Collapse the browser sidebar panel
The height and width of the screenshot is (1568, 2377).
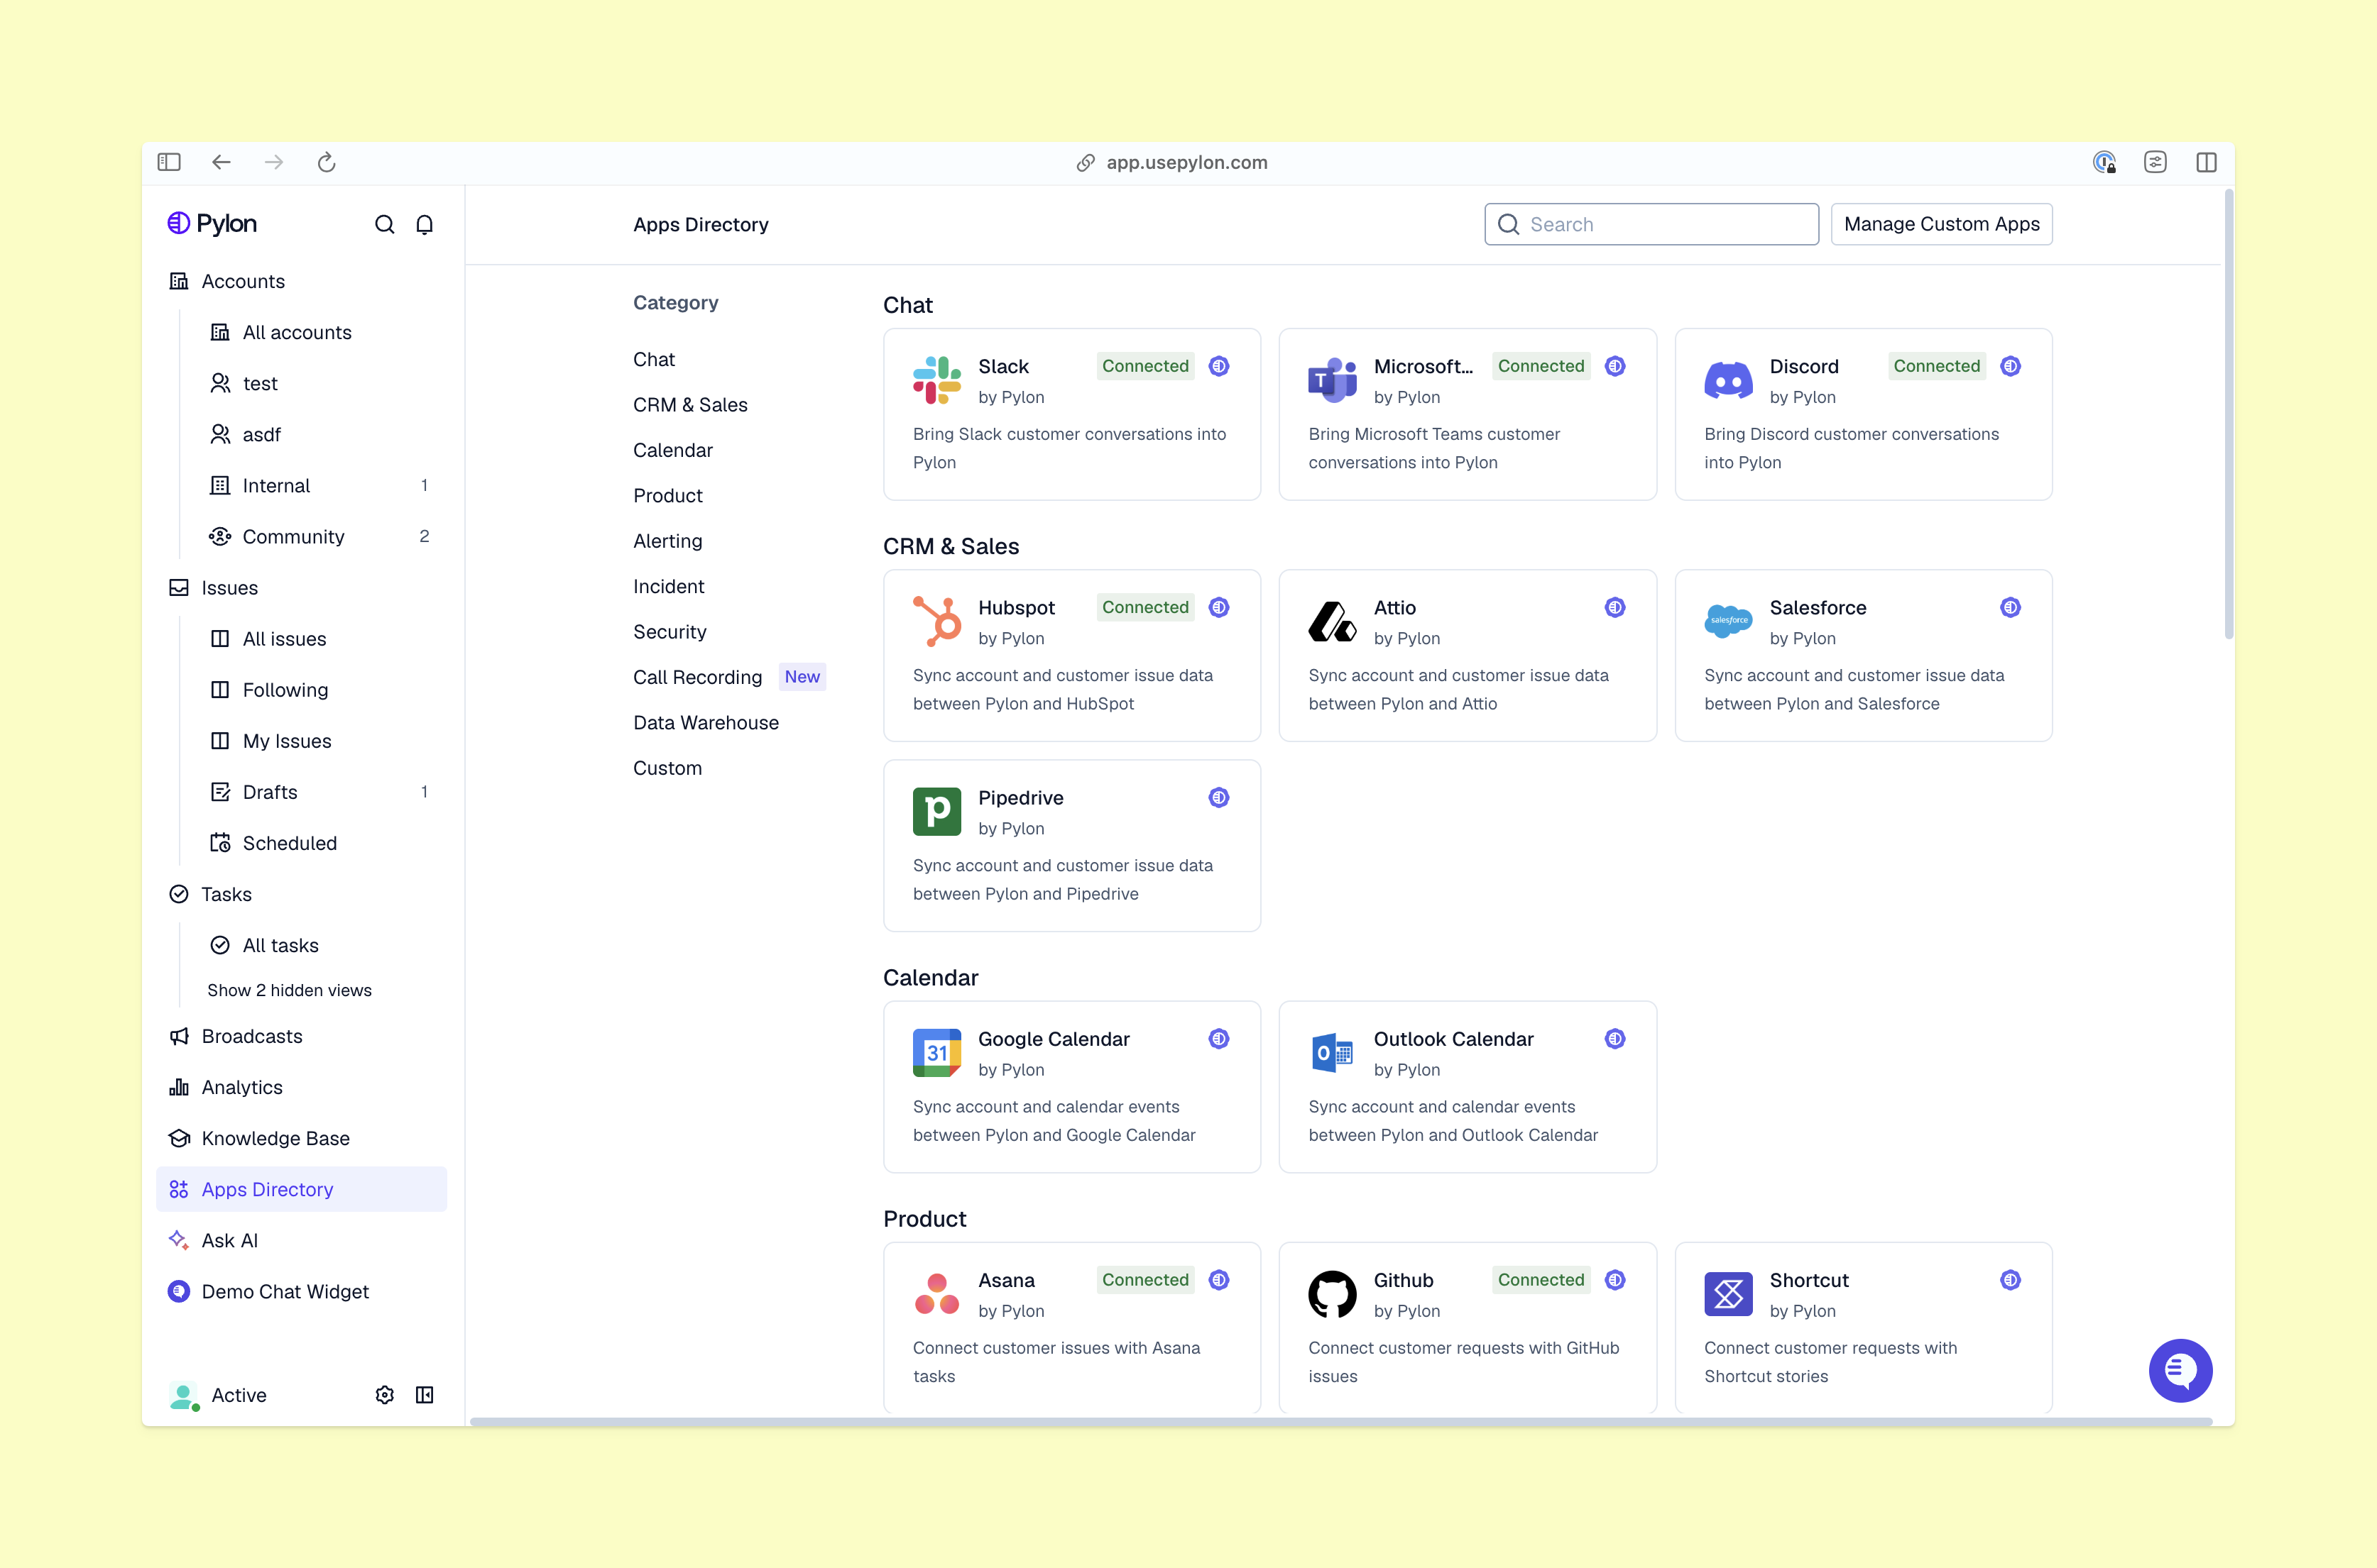click(168, 161)
